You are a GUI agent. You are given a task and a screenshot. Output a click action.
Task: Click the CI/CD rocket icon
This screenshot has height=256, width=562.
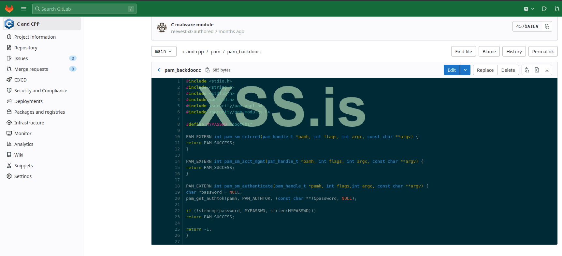pyautogui.click(x=9, y=80)
